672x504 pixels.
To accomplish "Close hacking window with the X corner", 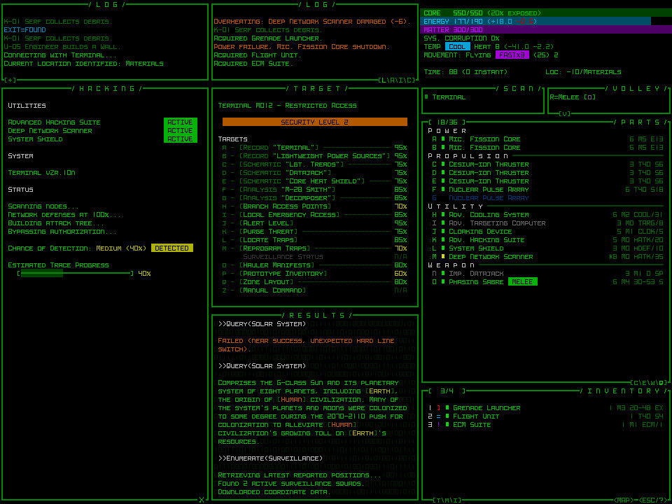I will [202, 499].
